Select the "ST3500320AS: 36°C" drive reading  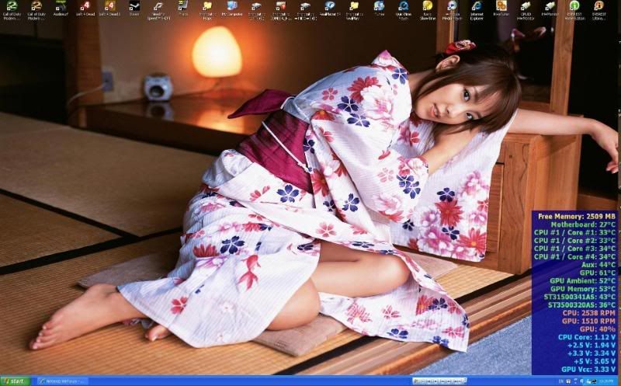581,305
